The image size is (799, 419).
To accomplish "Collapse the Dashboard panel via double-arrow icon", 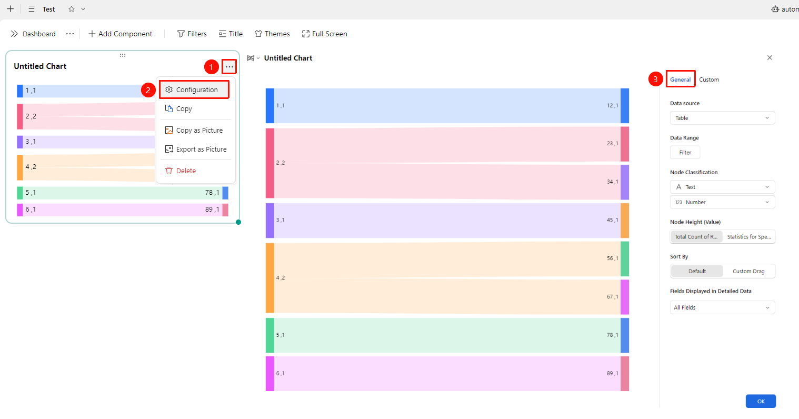I will [x=14, y=34].
